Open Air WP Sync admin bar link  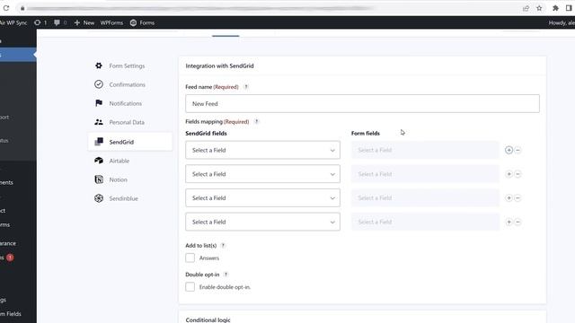tap(13, 22)
